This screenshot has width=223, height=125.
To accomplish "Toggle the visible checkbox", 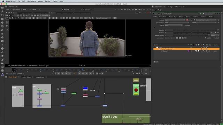I will (206, 38).
